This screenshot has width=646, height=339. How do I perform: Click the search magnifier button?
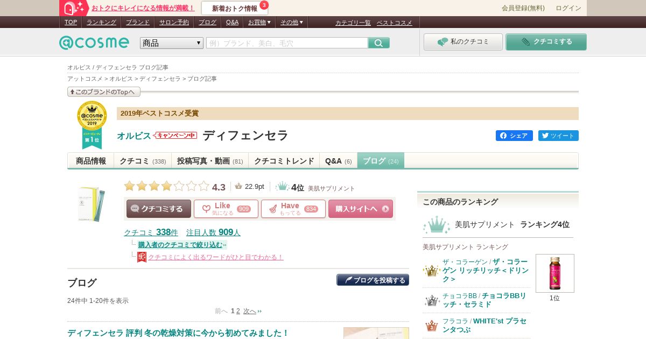point(379,43)
